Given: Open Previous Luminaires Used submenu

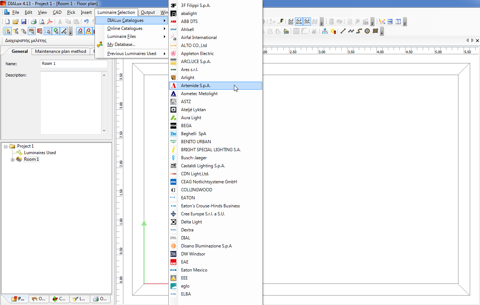Looking at the screenshot, I should [x=131, y=54].
